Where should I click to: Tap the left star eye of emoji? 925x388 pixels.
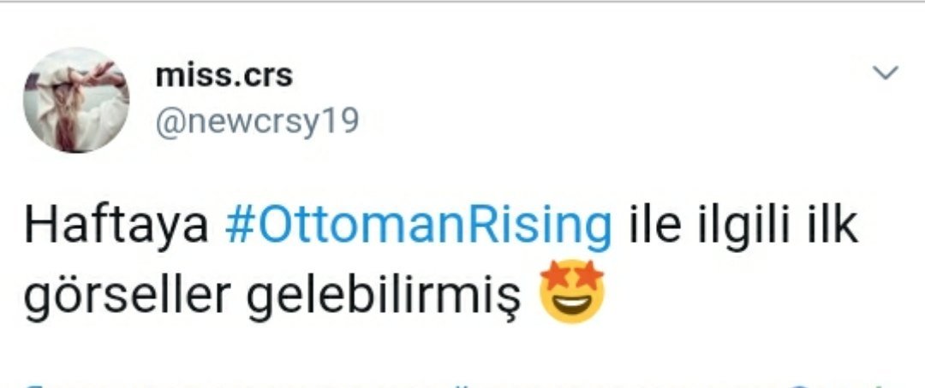(554, 277)
